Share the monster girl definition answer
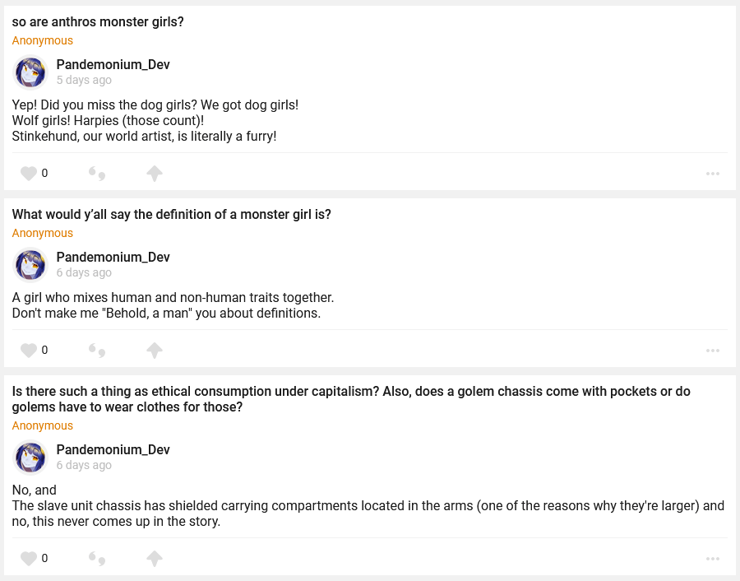The width and height of the screenshot is (740, 581). [155, 351]
